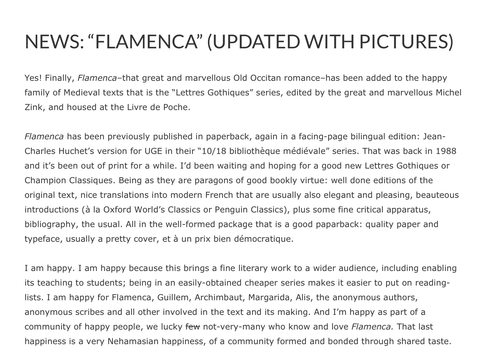Click the year "1988"
Image resolution: width=489 pixels, height=354 pixels.
pyautogui.click(x=446, y=151)
